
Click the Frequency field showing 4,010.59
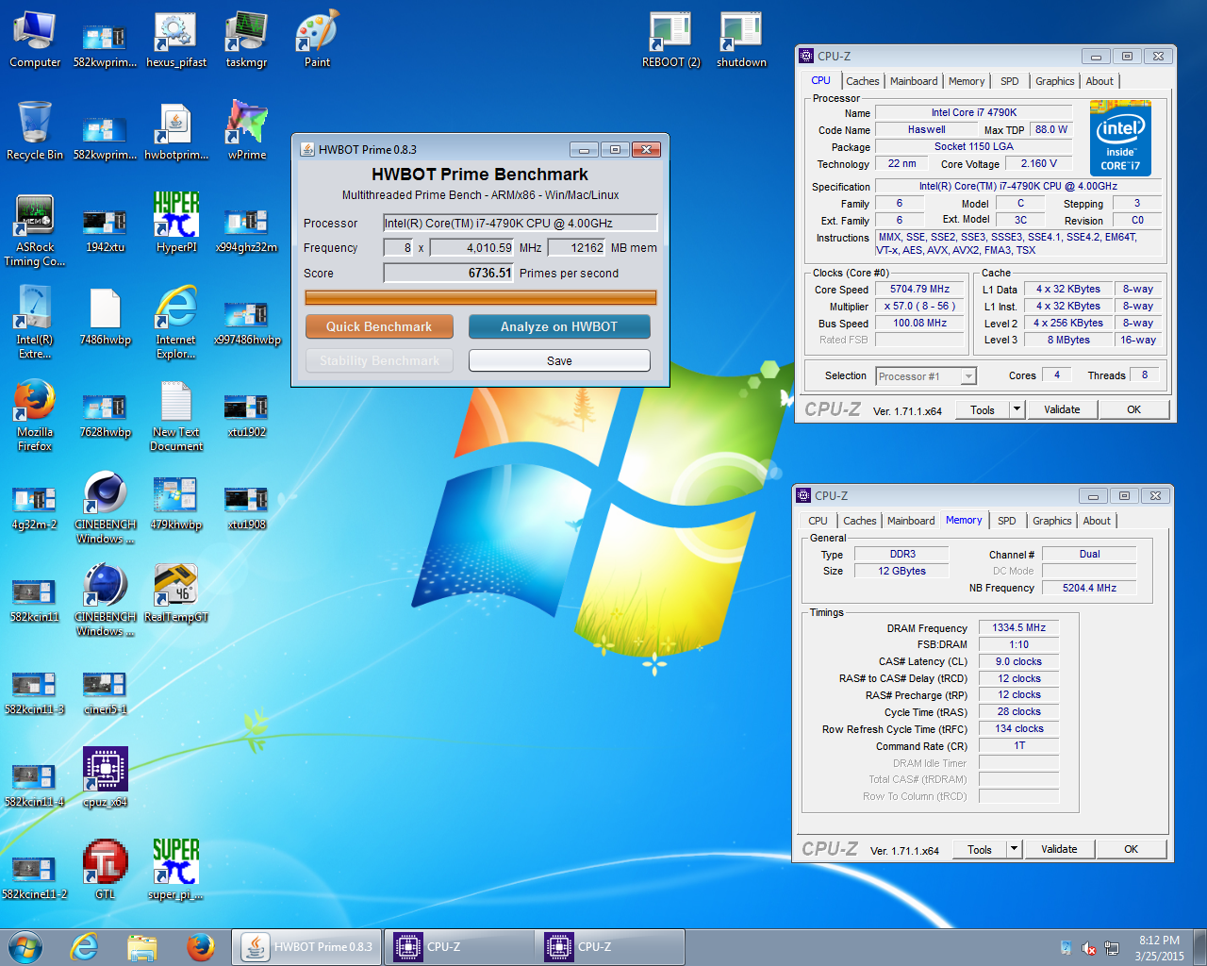coord(471,248)
